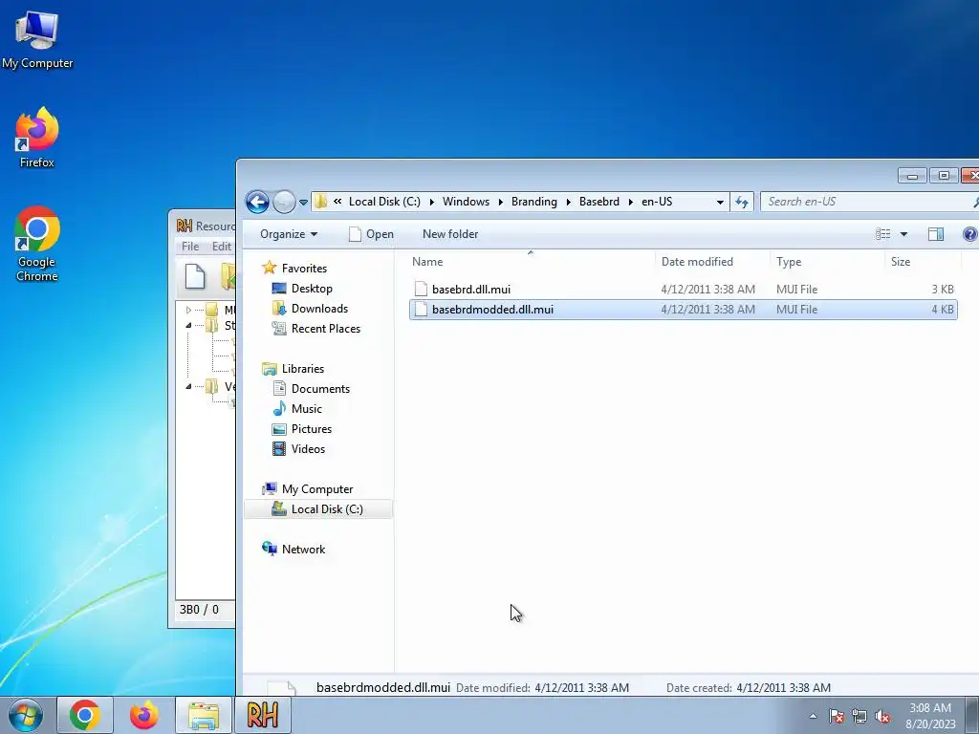Click Local Disk (C:) breadcrumb

(x=384, y=202)
